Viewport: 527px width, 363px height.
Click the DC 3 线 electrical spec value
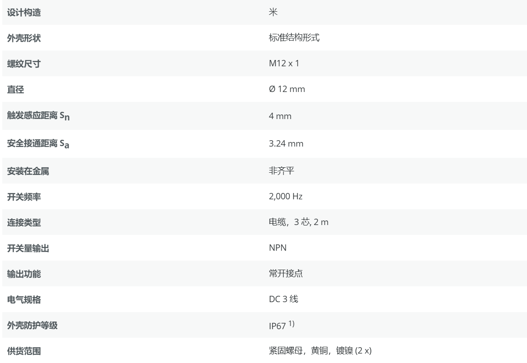pos(283,299)
